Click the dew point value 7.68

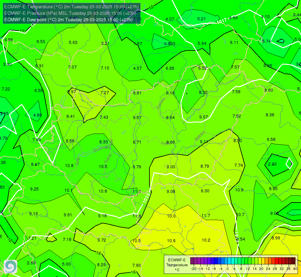coord(37,140)
